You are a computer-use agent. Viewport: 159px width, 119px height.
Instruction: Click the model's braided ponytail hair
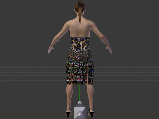[x=80, y=14]
